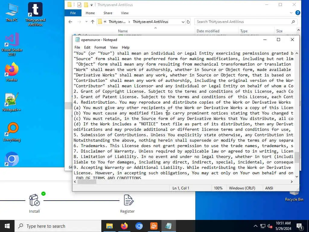The width and height of the screenshot is (309, 232).
Task: Open Chromium desktop shortcut icon
Action: [x=12, y=159]
